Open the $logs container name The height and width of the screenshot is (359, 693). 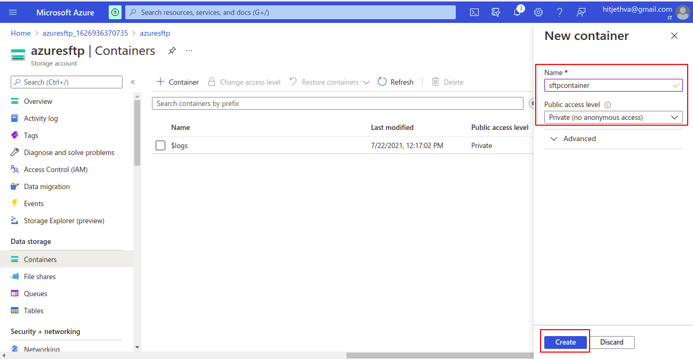[x=180, y=145]
